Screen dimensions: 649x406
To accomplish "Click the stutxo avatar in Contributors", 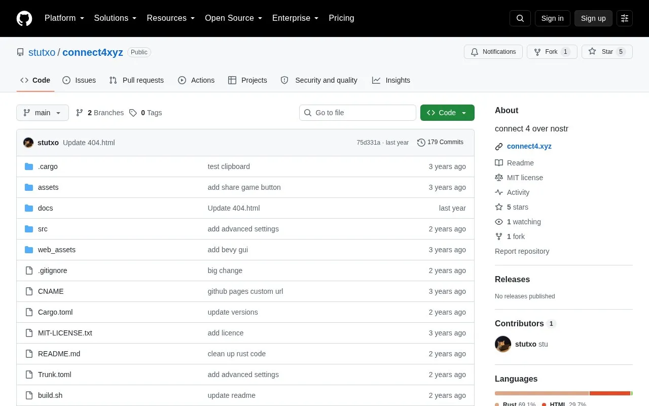I will pyautogui.click(x=503, y=344).
